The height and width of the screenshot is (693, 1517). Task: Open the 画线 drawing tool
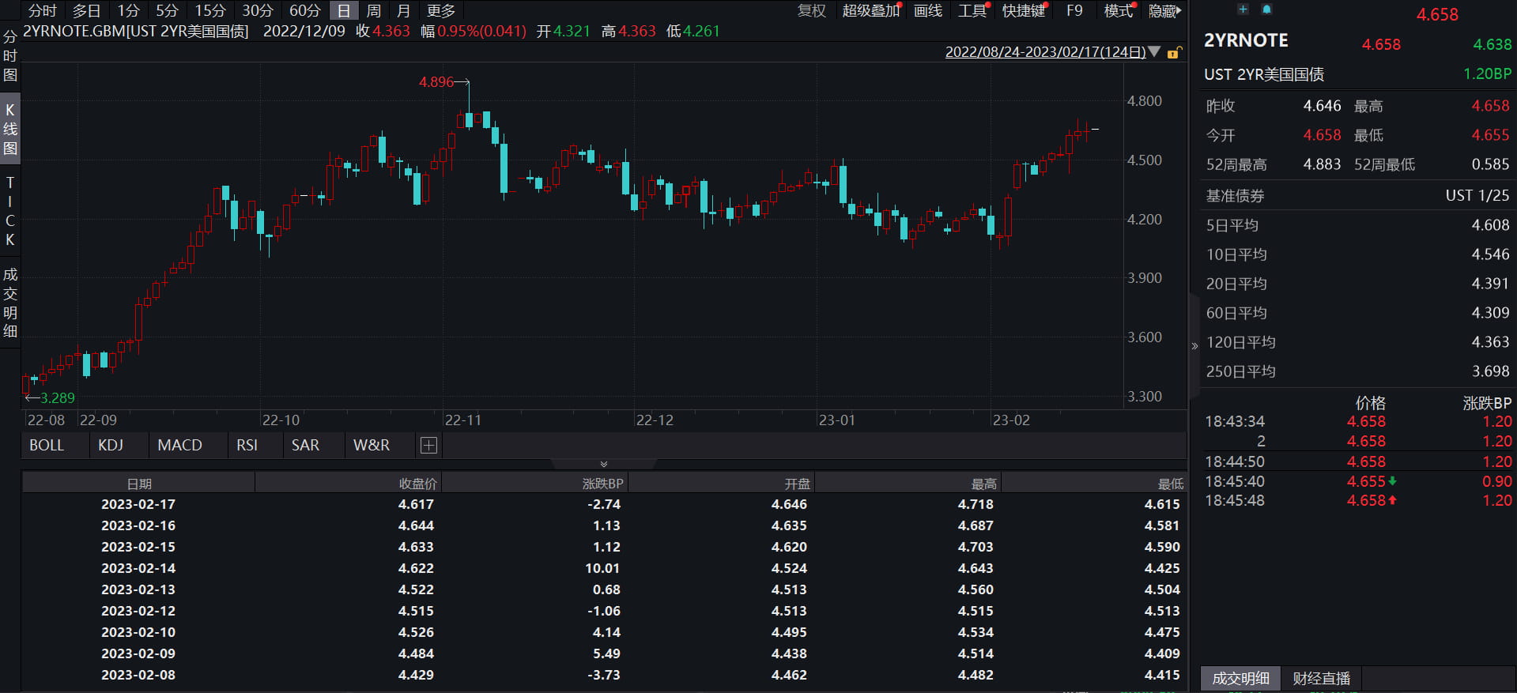point(928,11)
